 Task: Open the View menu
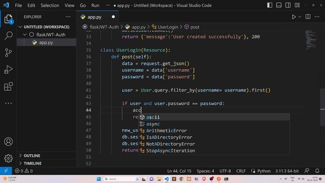click(x=70, y=6)
